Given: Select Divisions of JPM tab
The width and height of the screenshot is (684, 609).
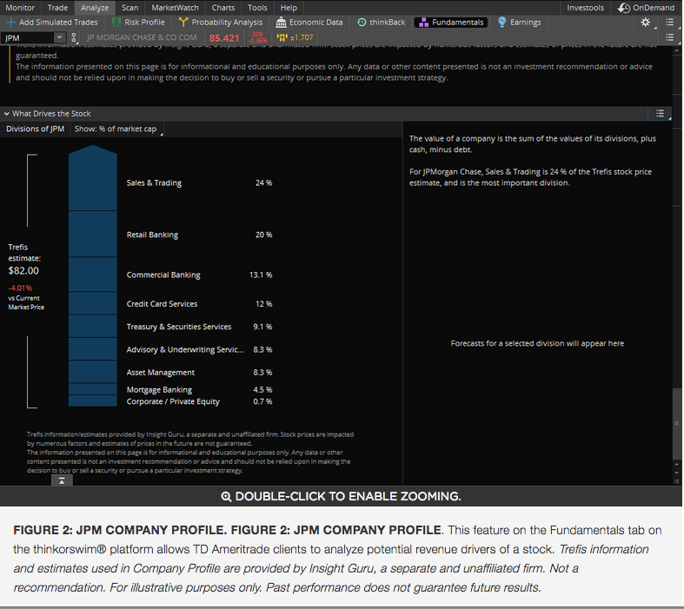Looking at the screenshot, I should point(35,129).
